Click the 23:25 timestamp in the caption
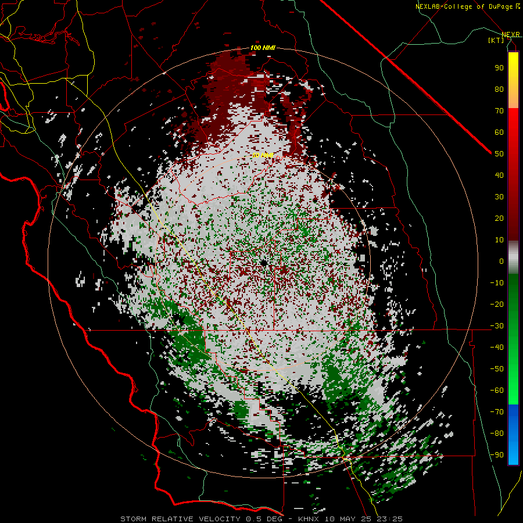 [389, 519]
